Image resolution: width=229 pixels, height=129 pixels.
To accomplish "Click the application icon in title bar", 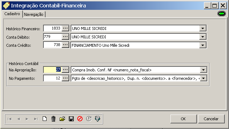I will (6, 6).
